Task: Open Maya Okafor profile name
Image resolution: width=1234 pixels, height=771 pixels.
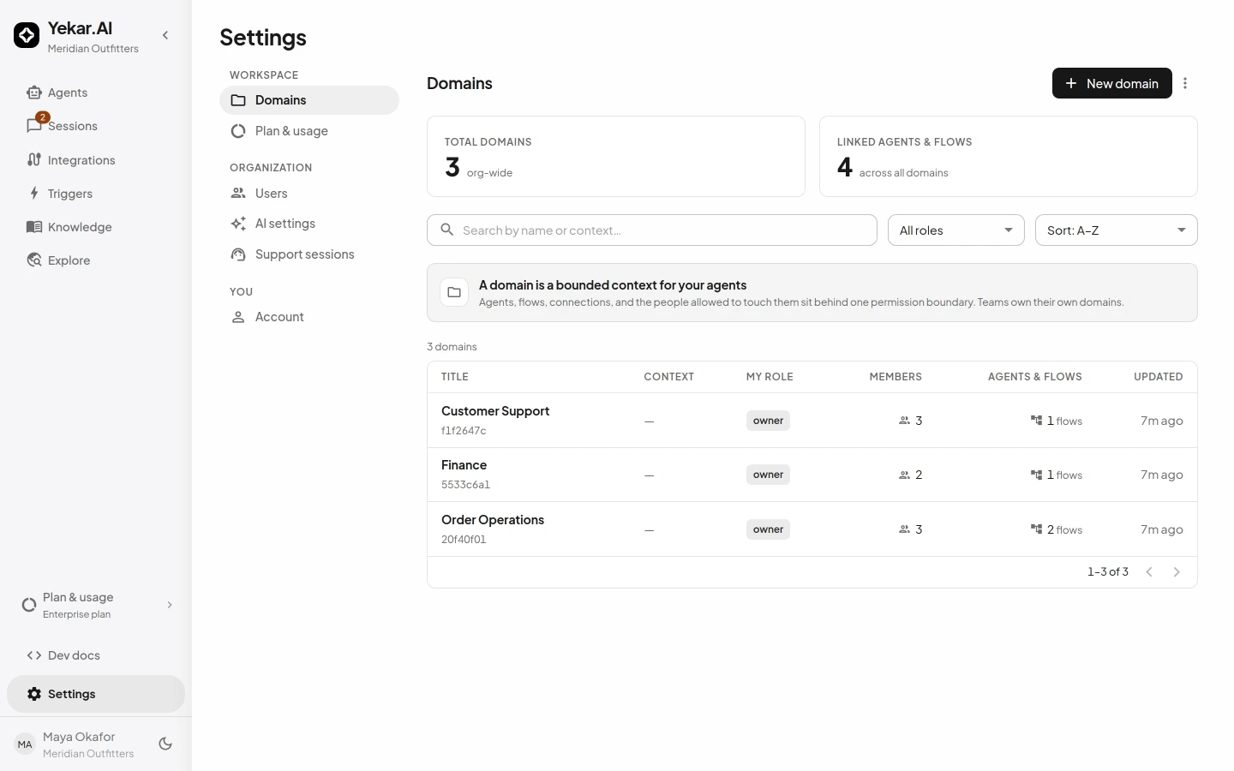Action: click(79, 737)
